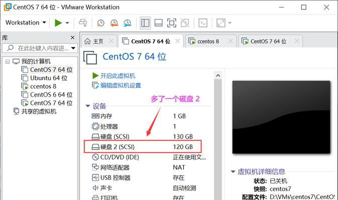This screenshot has width=338, height=200.
Task: Take a snapshot using the clock-plus icon
Action: coord(100,22)
